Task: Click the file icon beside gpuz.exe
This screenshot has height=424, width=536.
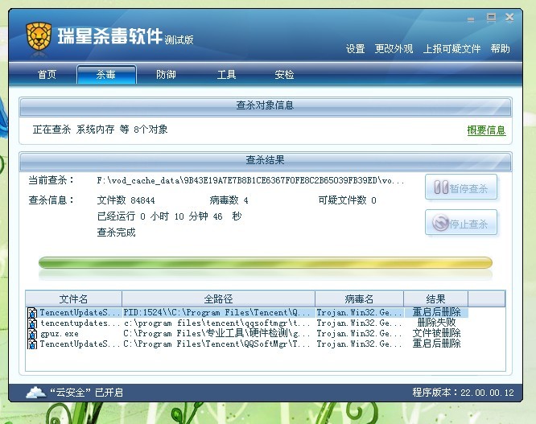Action: (32, 334)
